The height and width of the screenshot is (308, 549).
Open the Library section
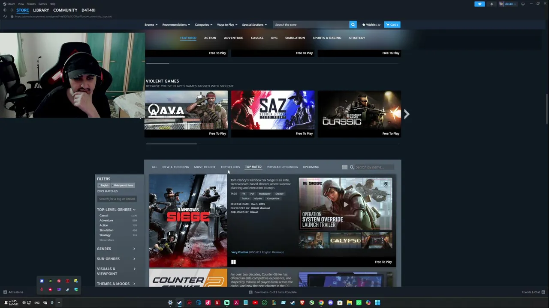(41, 10)
